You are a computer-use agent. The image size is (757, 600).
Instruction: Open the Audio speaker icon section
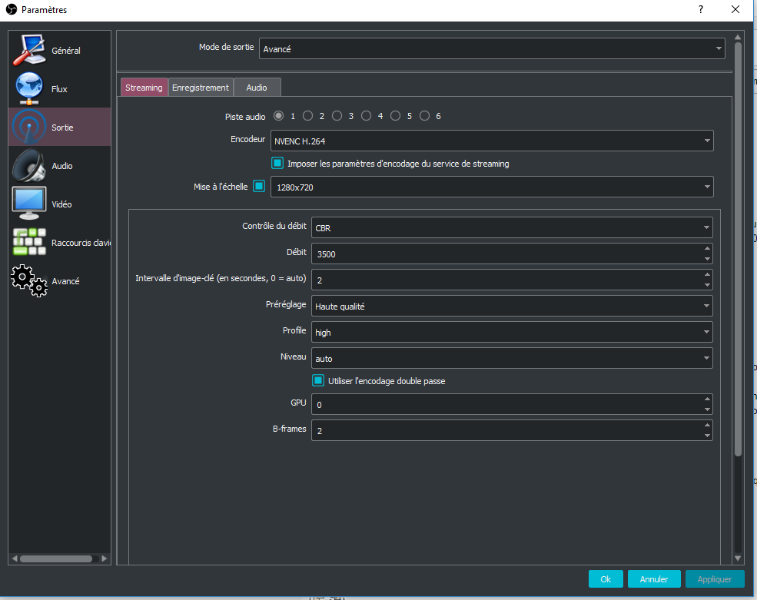tap(29, 166)
